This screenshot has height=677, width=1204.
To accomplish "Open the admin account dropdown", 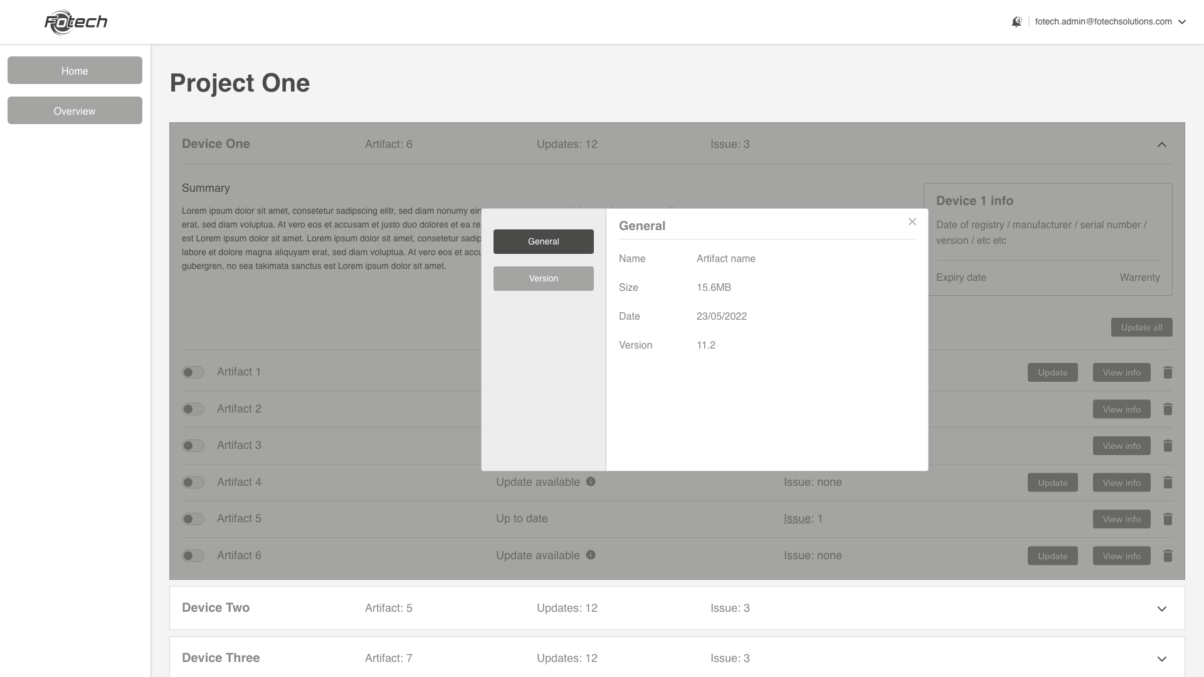I will (x=1182, y=22).
